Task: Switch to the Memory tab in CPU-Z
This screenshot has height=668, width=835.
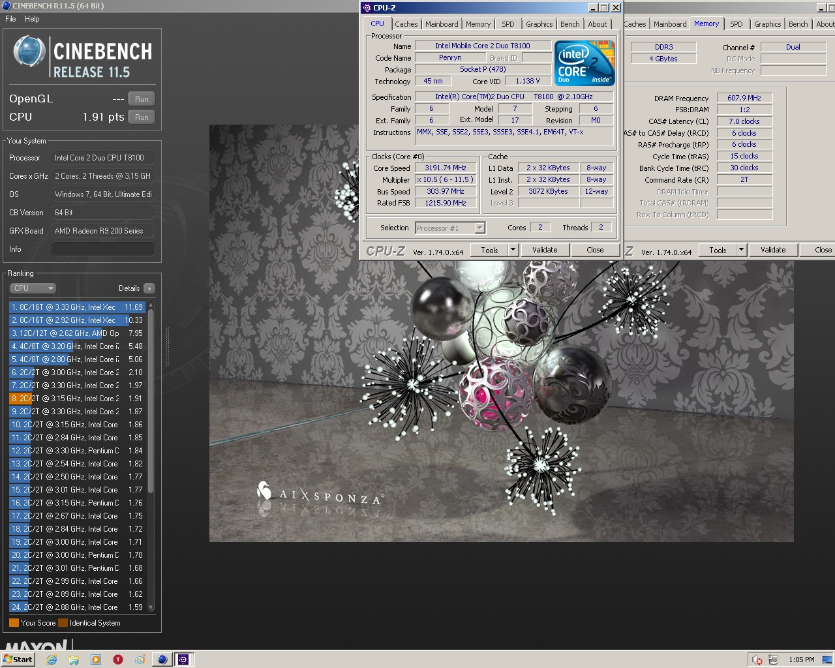Action: 478,24
